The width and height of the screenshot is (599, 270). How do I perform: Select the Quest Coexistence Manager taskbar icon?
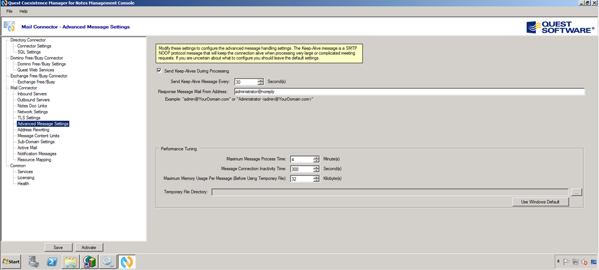click(126, 262)
